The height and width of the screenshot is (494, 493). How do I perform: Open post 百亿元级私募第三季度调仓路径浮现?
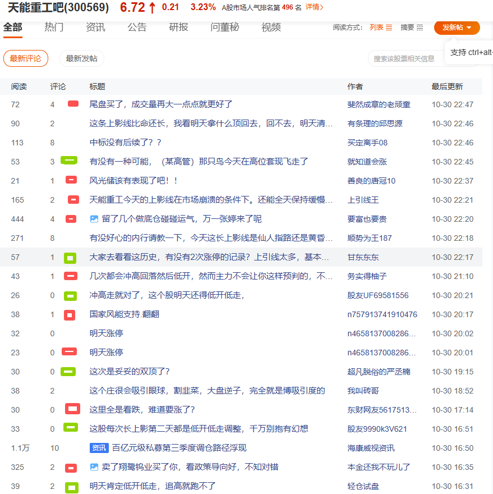click(179, 448)
